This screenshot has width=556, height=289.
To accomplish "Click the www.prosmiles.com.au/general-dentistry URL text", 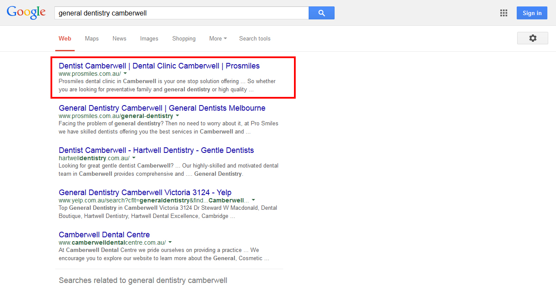I will click(116, 116).
